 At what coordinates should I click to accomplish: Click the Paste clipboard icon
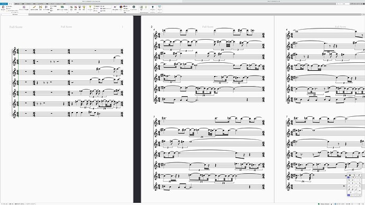pos(3,7)
